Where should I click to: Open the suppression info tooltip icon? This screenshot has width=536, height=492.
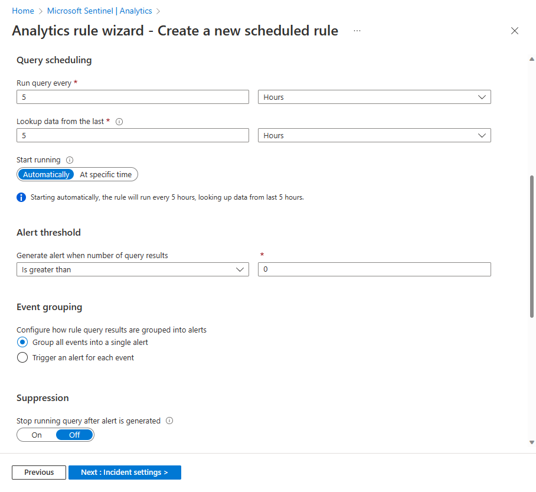click(x=169, y=421)
